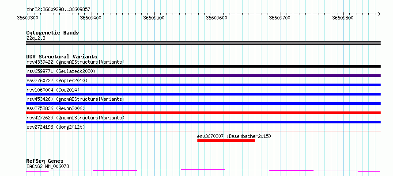Viewport: 393px width, 176px height.
Task: Click the arrowhead ending the coordinate ruler
Action: [x=379, y=14]
